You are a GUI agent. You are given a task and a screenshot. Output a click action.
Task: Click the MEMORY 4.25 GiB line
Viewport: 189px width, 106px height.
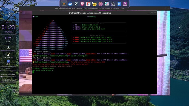coord(89,29)
